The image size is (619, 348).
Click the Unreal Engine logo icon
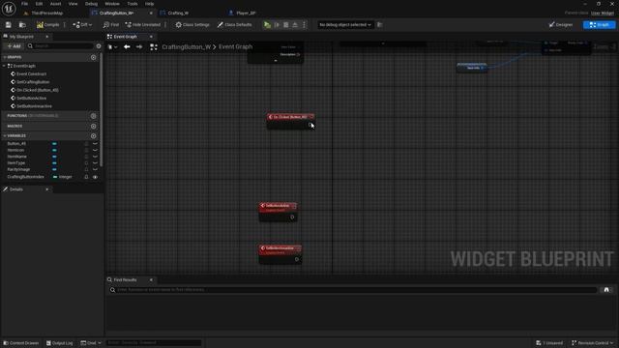click(x=9, y=8)
